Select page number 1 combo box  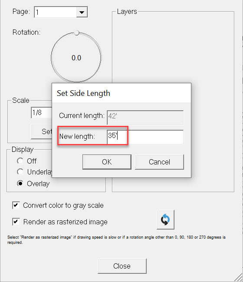pyautogui.click(x=61, y=12)
